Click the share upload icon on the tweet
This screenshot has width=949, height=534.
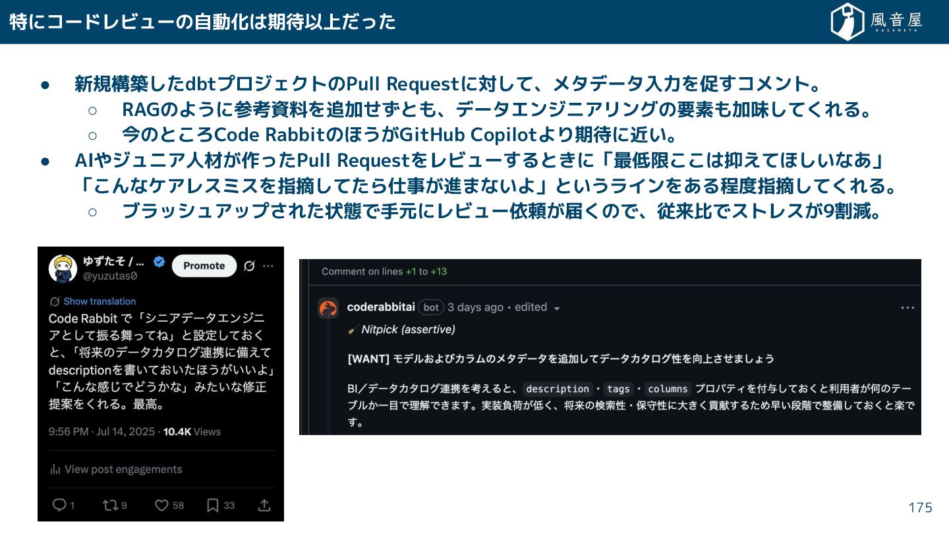(264, 505)
